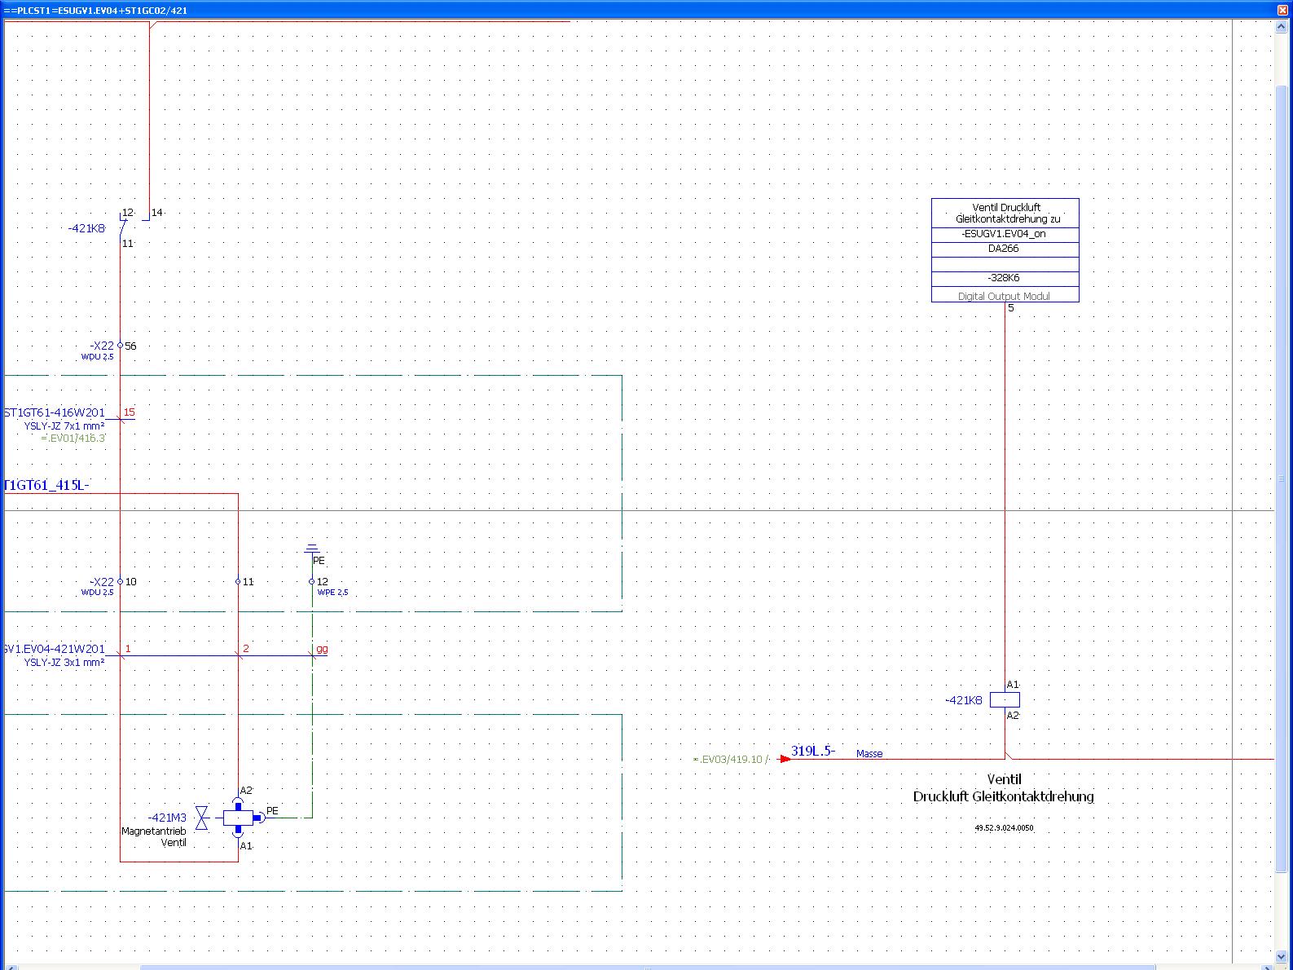
Task: Select the -421K8 changeover contact symbol
Action: [x=134, y=226]
